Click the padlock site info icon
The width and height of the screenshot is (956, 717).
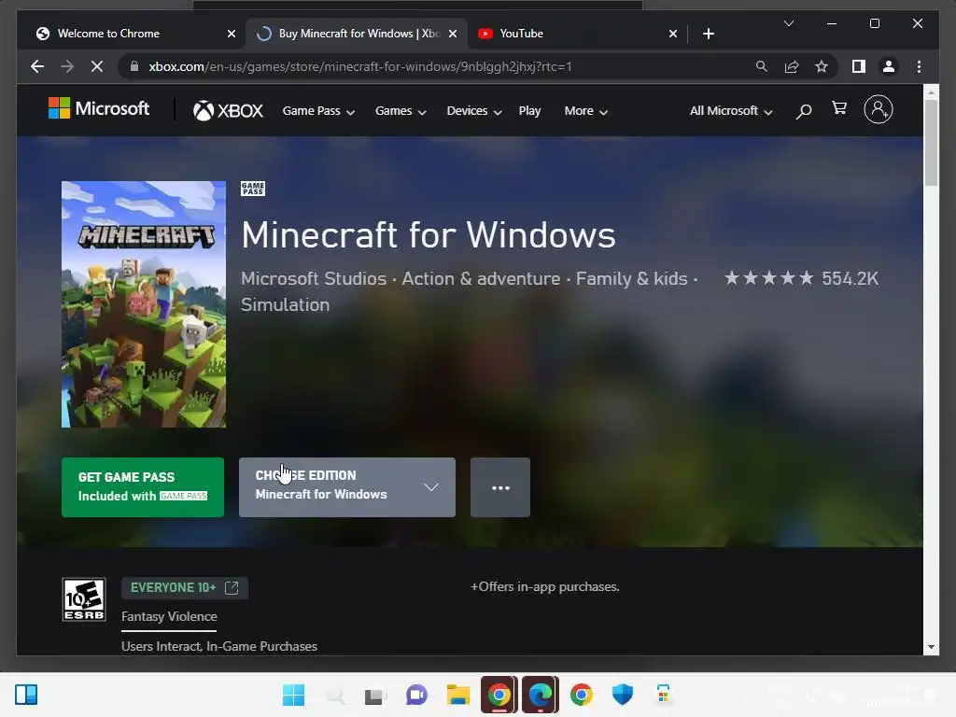[134, 66]
